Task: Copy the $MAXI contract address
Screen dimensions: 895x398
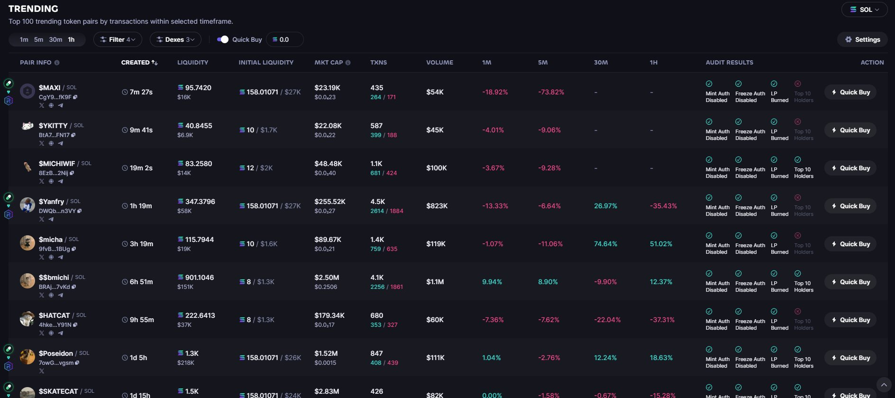Action: 75,97
